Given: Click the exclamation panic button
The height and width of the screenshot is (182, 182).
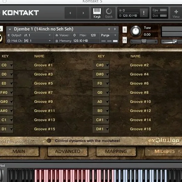Looking at the screenshot, I should coord(144,13).
